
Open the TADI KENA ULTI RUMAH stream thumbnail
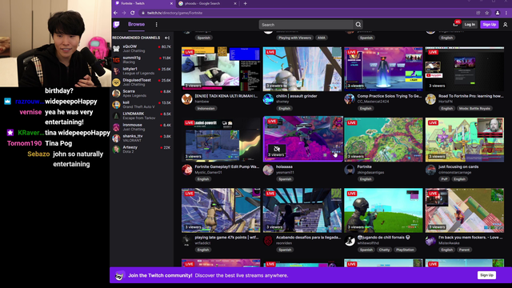pos(221,69)
